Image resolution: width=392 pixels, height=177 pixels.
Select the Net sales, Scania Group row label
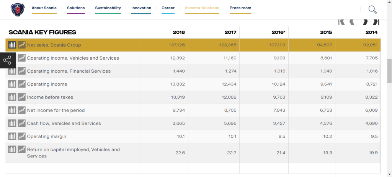(54, 45)
